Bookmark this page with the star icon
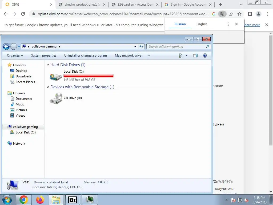The height and width of the screenshot is (205, 273). tap(239, 14)
